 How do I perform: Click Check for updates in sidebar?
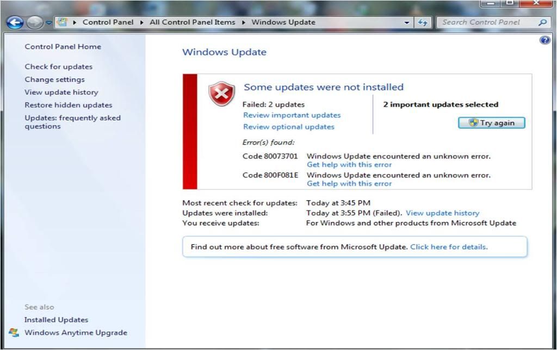point(58,67)
